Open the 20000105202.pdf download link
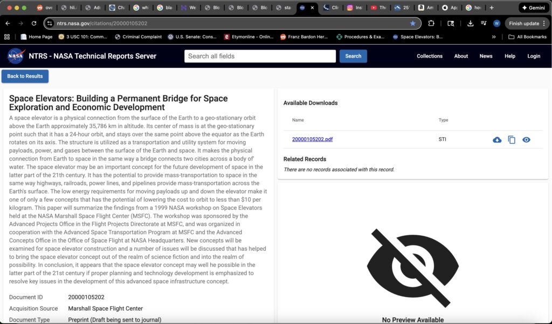This screenshot has width=552, height=324. pyautogui.click(x=312, y=139)
